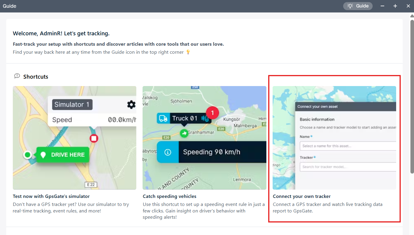Image resolution: width=414 pixels, height=235 pixels.
Task: Click the 'Shortcuts' section heading
Action: click(x=36, y=77)
